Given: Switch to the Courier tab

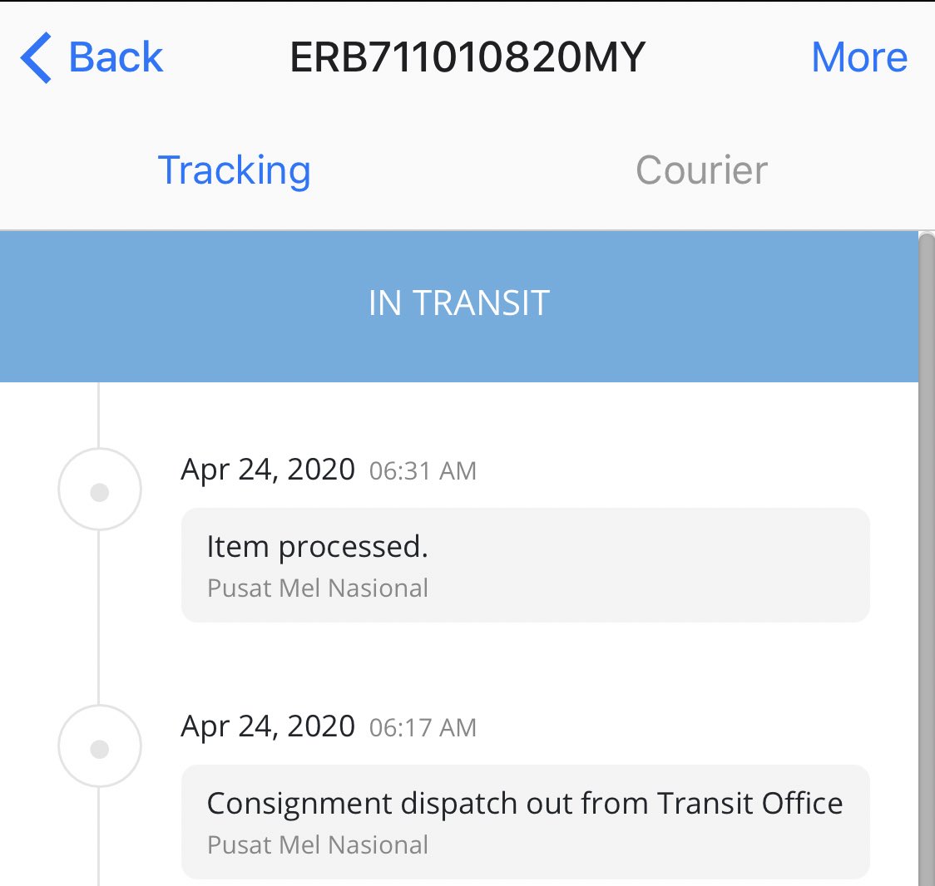Looking at the screenshot, I should point(701,170).
